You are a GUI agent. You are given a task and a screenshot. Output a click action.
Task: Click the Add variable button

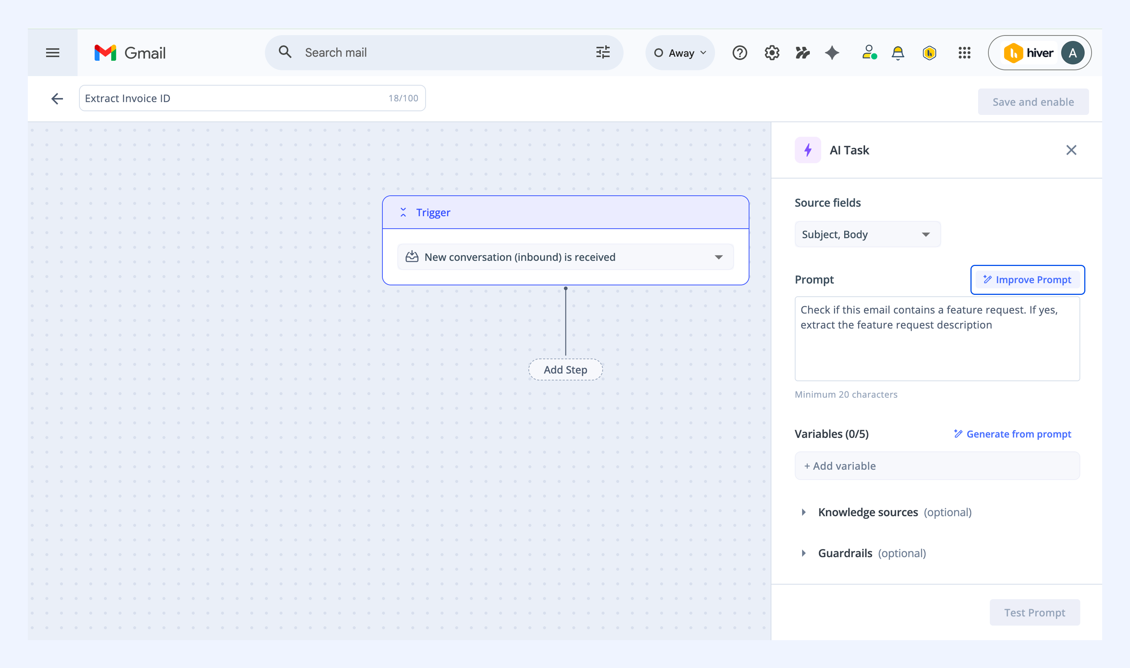(x=937, y=466)
